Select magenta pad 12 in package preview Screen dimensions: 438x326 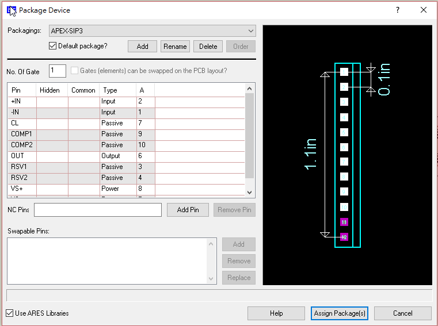coord(344,237)
